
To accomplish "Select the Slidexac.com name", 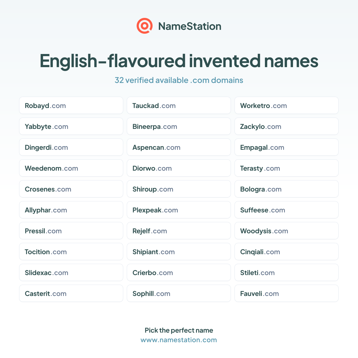I will tap(71, 272).
